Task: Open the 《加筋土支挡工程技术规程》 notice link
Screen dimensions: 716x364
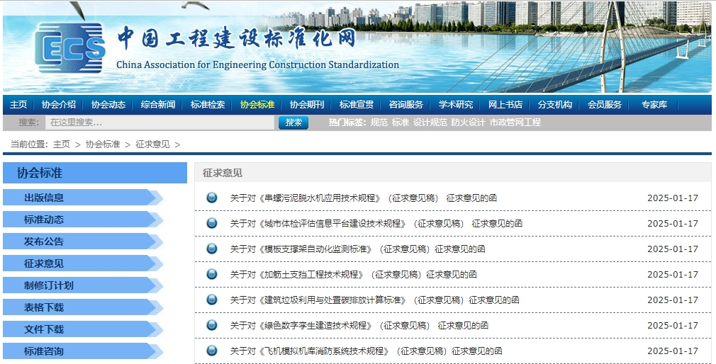Action: (353, 274)
